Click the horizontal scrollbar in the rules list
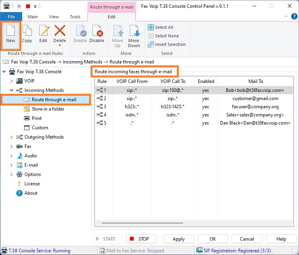Viewport: 299px width, 255px height. 142,223
